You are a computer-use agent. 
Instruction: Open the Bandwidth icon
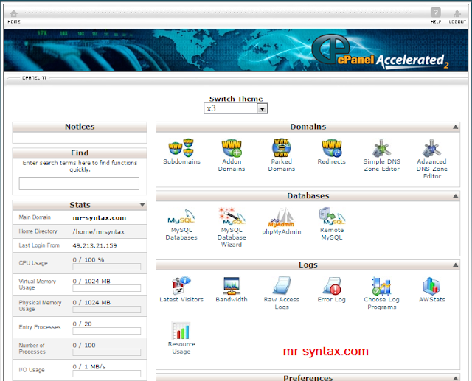[x=232, y=286]
